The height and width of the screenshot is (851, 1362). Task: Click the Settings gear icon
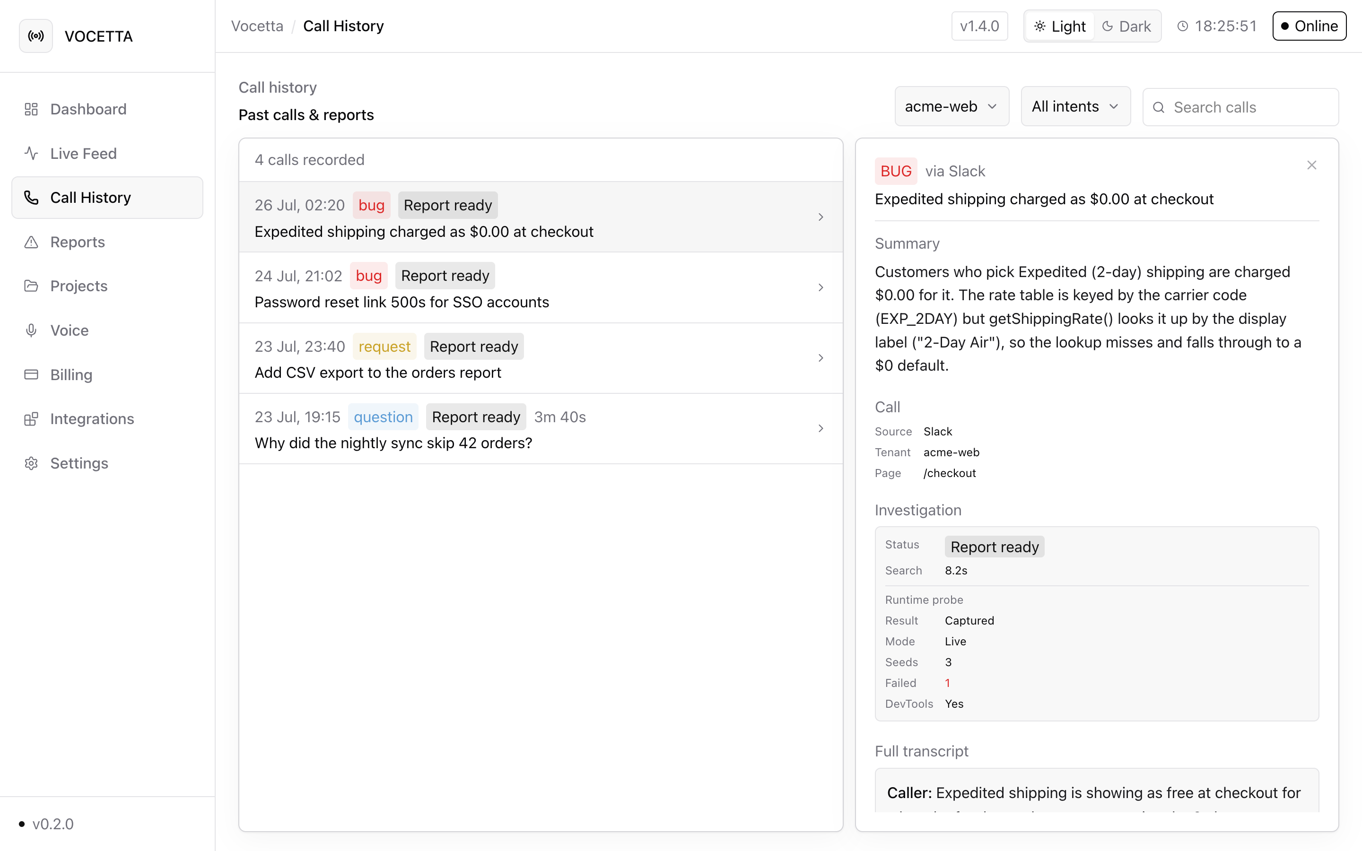coord(31,463)
